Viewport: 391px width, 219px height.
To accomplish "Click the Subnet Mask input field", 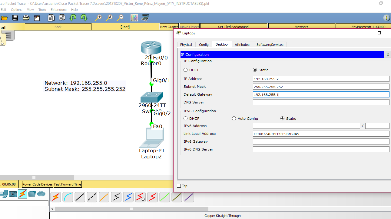I will point(321,87).
